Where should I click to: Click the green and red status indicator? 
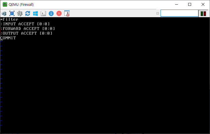203,14
